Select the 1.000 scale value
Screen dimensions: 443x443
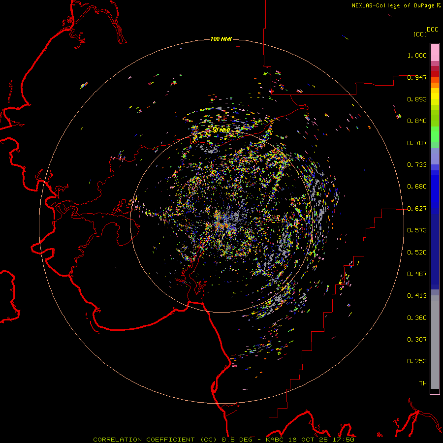pos(417,55)
